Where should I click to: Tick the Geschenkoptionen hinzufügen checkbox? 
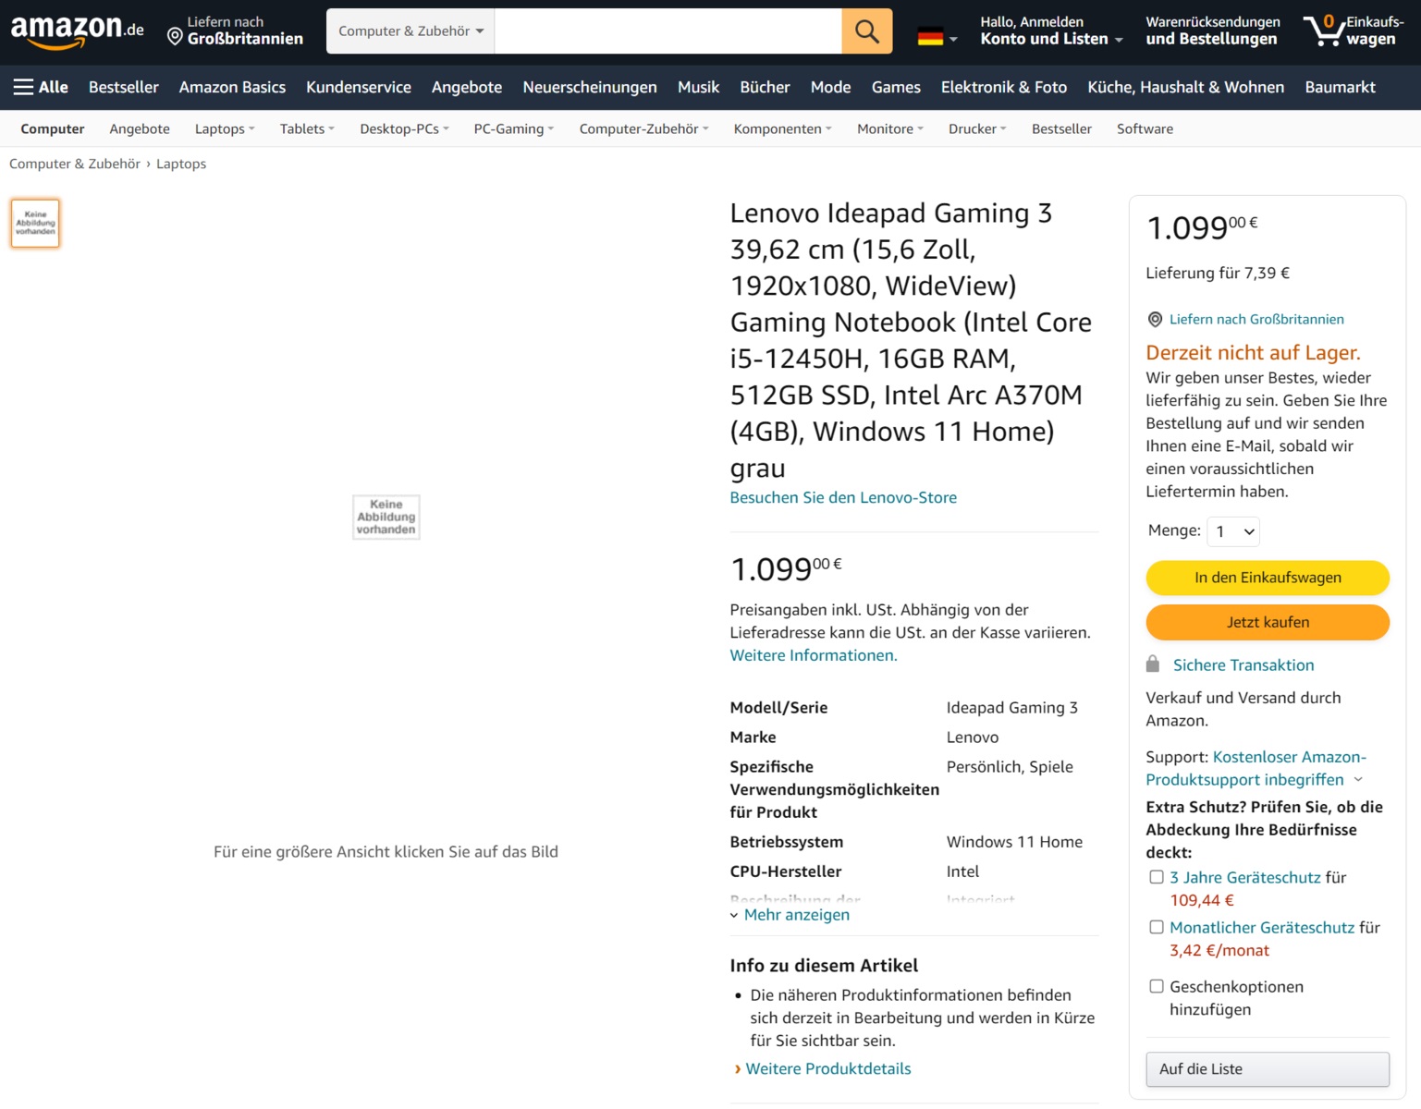pyautogui.click(x=1156, y=986)
